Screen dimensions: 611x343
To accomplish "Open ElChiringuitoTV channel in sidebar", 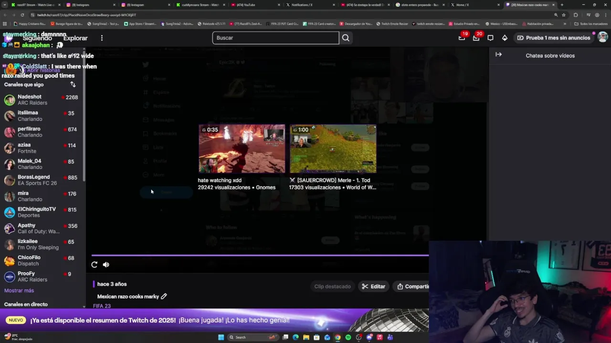I will click(x=42, y=212).
